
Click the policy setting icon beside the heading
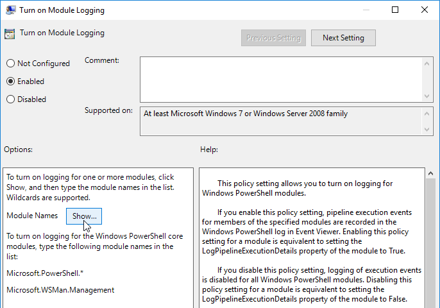point(10,34)
